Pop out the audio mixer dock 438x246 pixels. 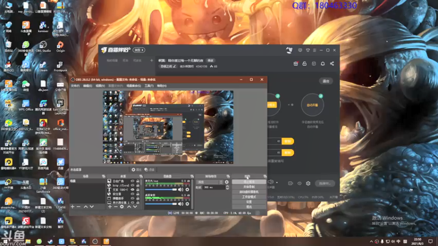(192, 176)
